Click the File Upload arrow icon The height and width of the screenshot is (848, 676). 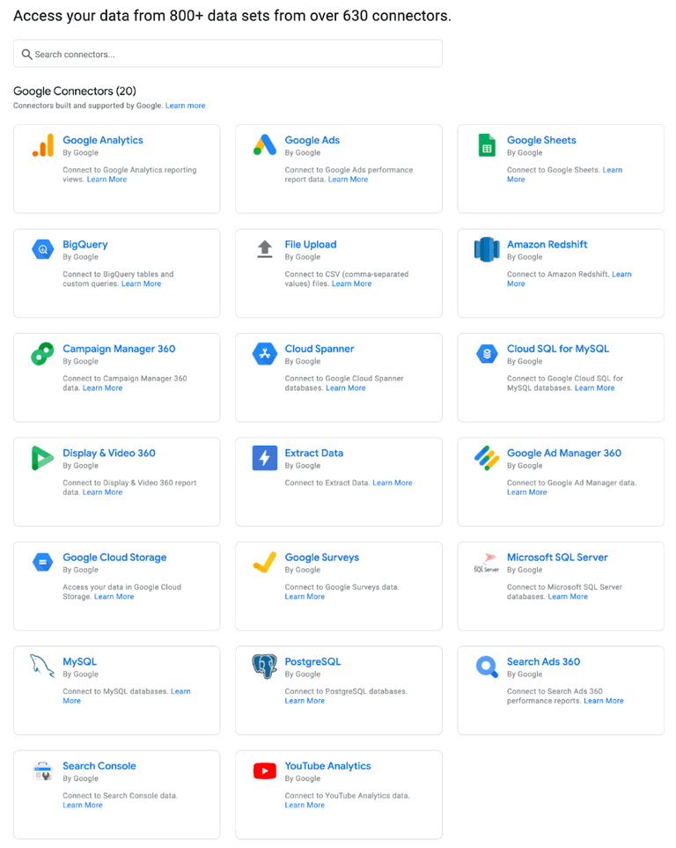coord(265,249)
